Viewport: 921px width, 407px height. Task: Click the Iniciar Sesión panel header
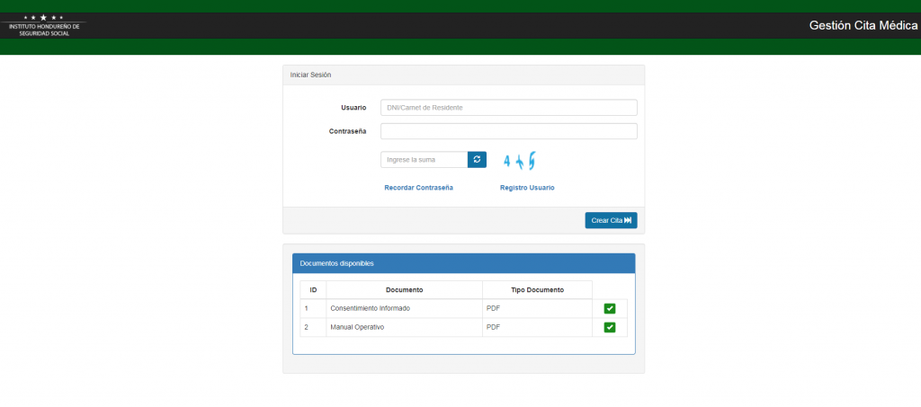(x=463, y=75)
